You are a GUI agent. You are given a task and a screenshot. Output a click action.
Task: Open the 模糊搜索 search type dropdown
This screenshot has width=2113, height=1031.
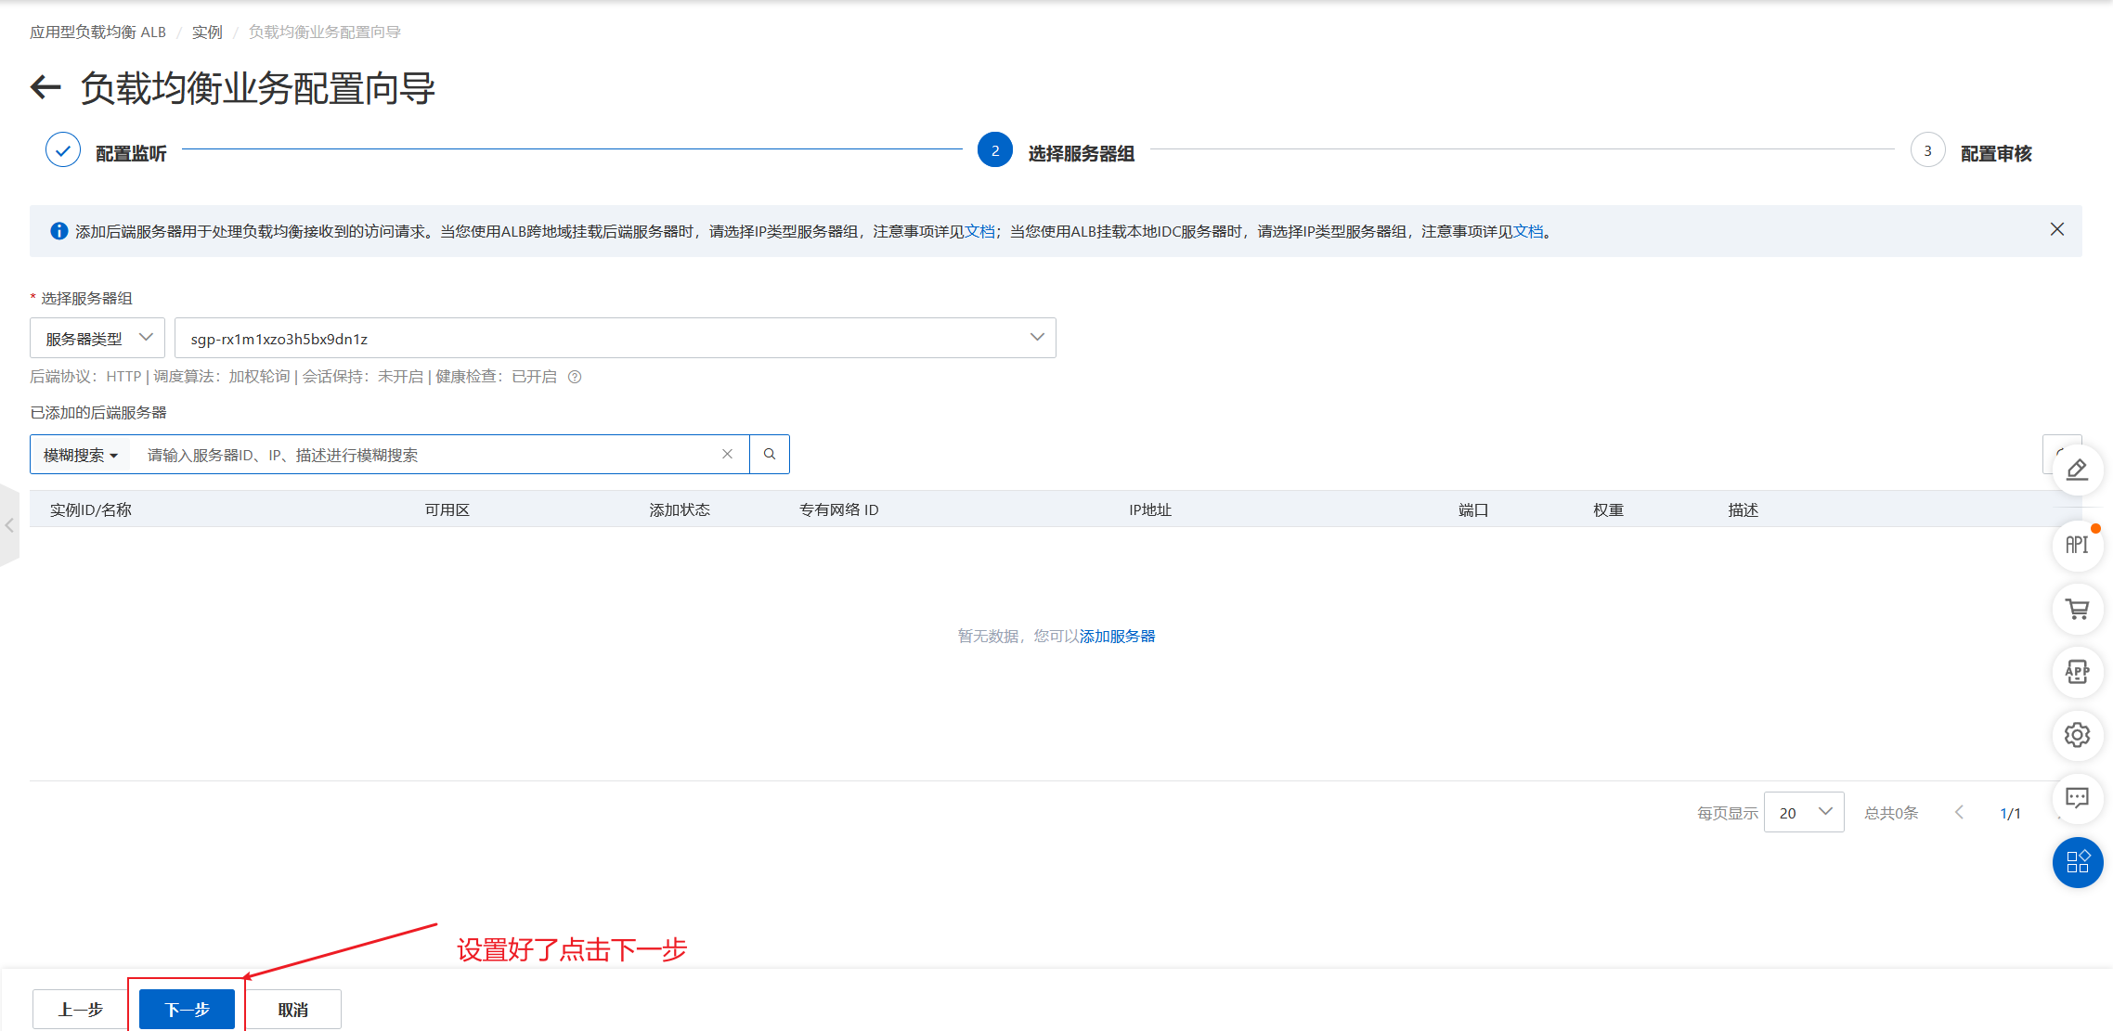81,455
